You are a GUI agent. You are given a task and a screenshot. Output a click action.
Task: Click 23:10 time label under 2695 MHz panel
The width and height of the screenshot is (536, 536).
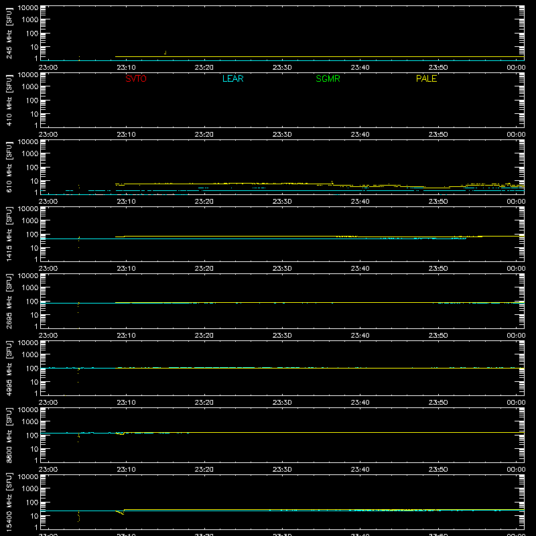click(x=126, y=336)
